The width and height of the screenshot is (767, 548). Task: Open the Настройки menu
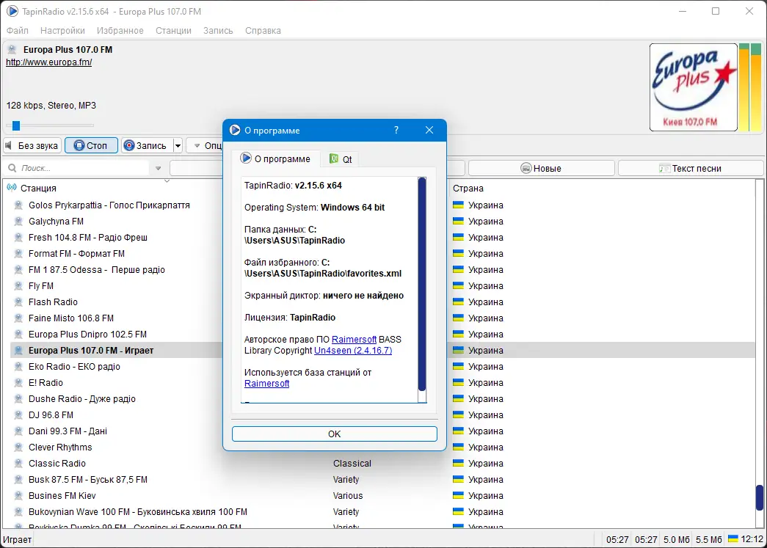[62, 30]
